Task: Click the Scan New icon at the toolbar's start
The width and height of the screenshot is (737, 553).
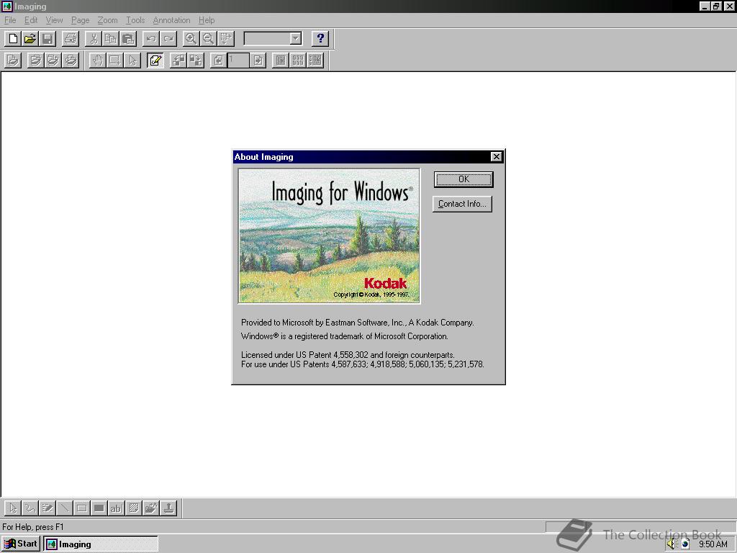Action: (x=13, y=60)
